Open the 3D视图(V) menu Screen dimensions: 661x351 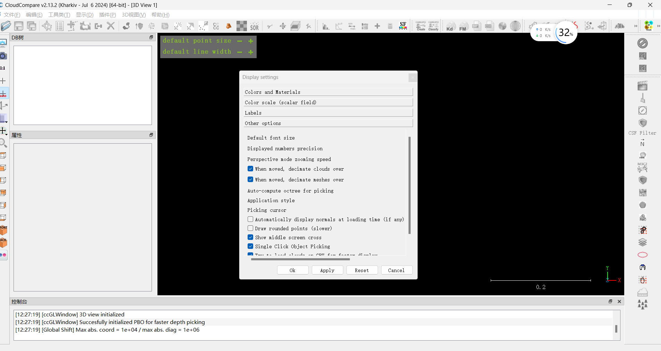click(x=134, y=15)
